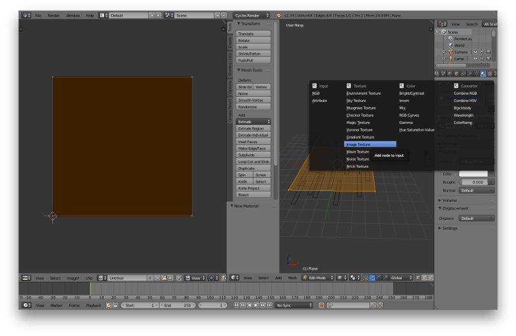Click the Loop Cut and Slide button
The height and width of the screenshot is (336, 516).
(253, 162)
